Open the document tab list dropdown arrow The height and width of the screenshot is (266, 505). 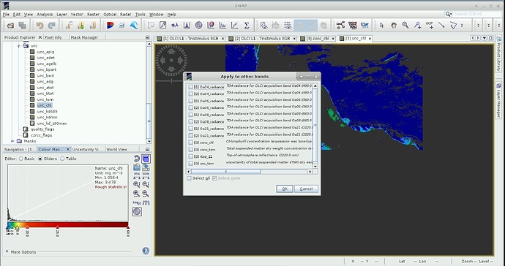[485, 38]
